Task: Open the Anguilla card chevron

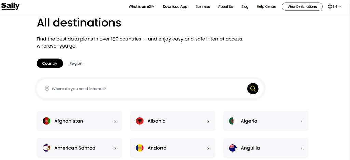Action: click(301, 148)
